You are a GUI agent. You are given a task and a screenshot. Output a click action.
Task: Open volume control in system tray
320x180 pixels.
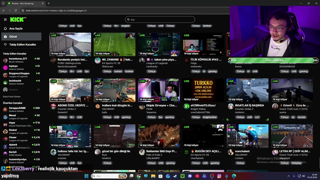pyautogui.click(x=303, y=176)
